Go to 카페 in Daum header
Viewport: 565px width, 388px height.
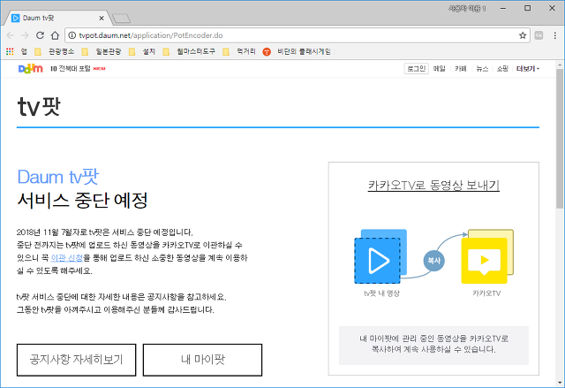point(461,69)
